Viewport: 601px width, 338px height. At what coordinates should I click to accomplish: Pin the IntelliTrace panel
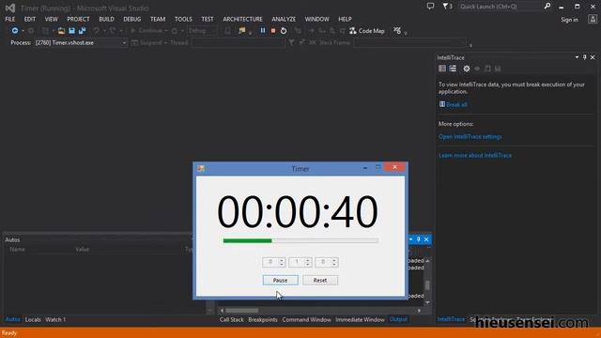584,57
